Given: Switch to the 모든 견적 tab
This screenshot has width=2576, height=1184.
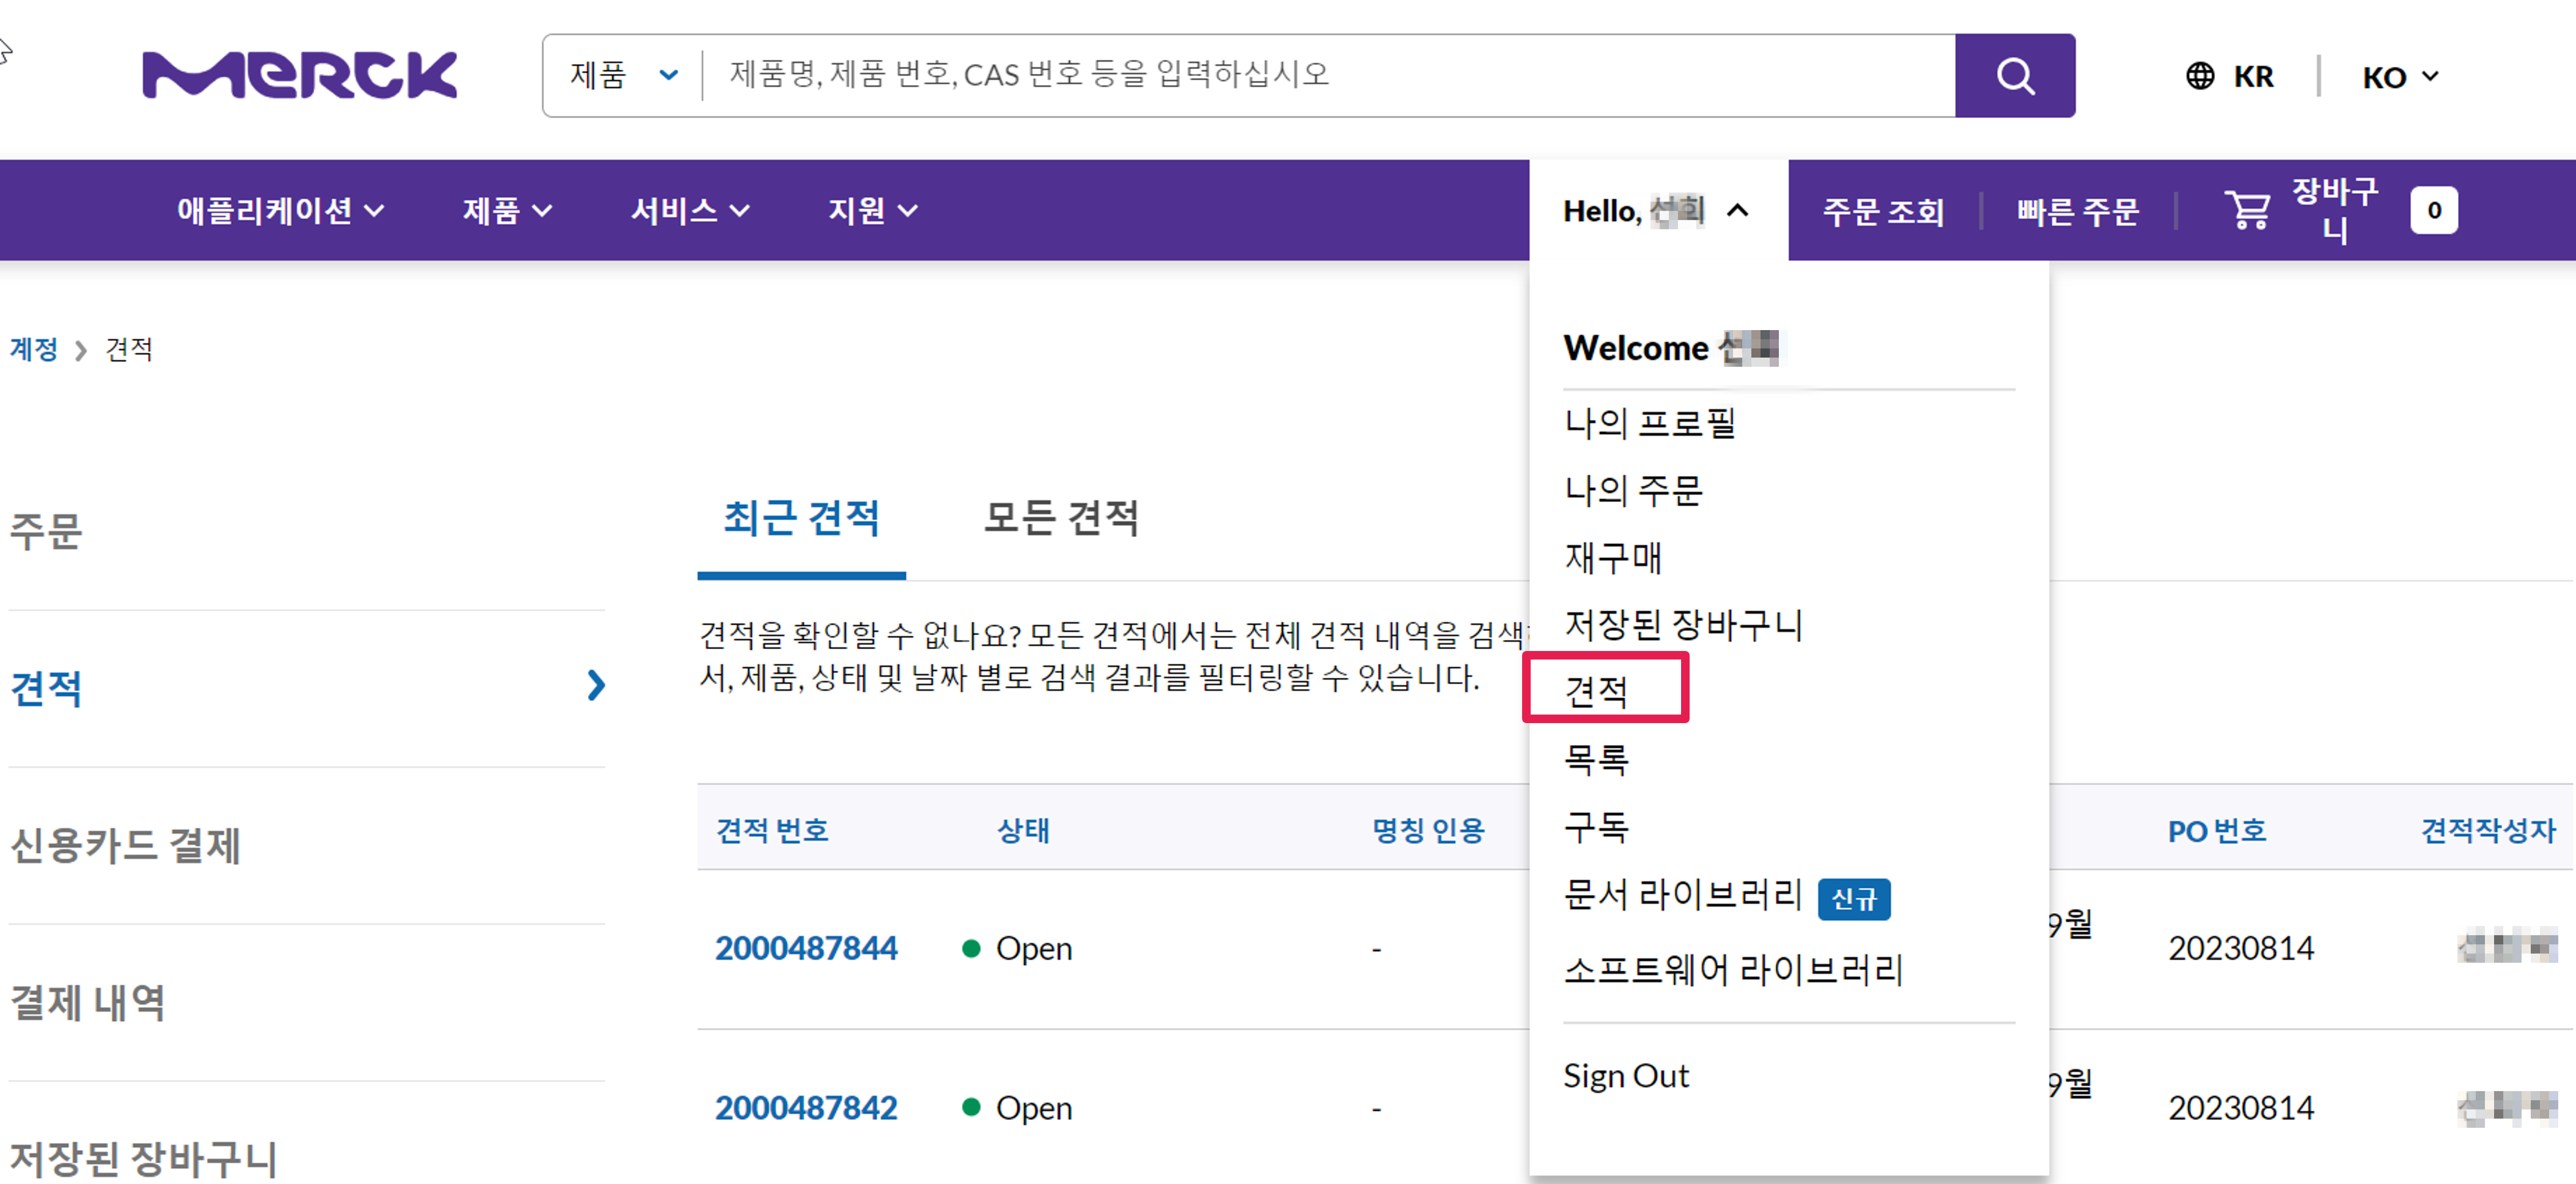Looking at the screenshot, I should pyautogui.click(x=1061, y=518).
